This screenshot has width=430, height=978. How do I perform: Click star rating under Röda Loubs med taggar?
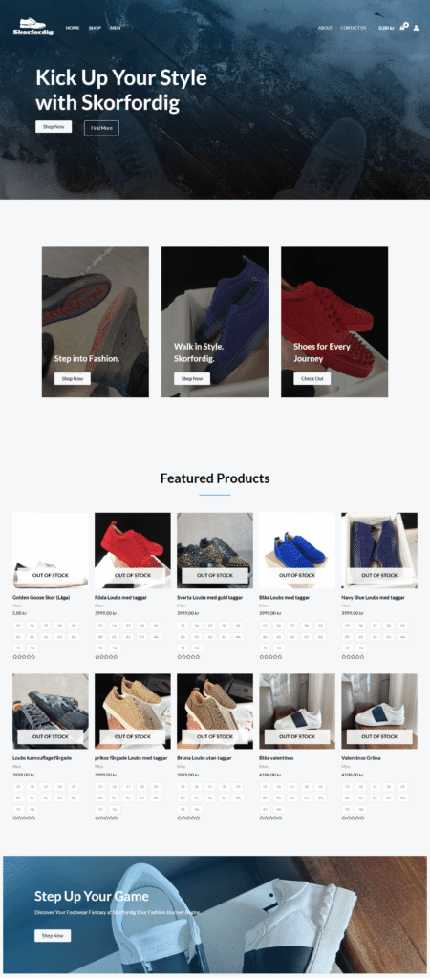coord(106,657)
